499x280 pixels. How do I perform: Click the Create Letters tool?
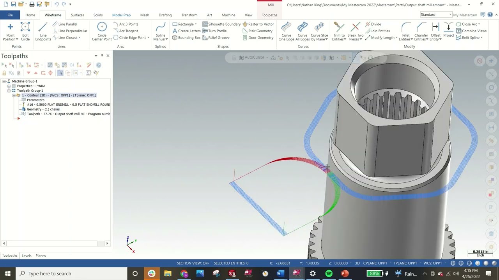(x=186, y=31)
